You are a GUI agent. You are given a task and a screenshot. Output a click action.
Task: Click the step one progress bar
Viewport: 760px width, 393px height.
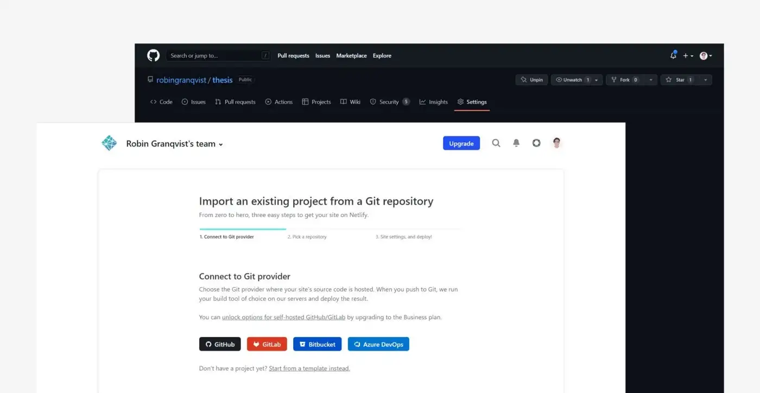tap(242, 230)
